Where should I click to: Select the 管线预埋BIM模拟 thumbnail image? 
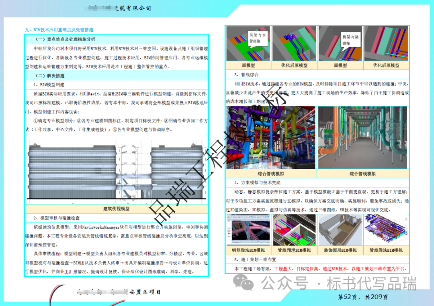coord(295,230)
